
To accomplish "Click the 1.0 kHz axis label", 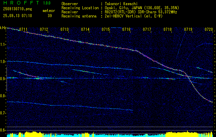I will 3,62.
